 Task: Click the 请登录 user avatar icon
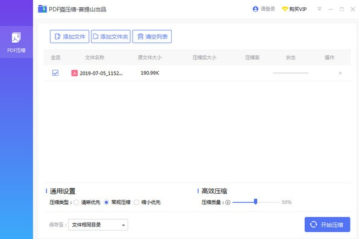pos(255,9)
